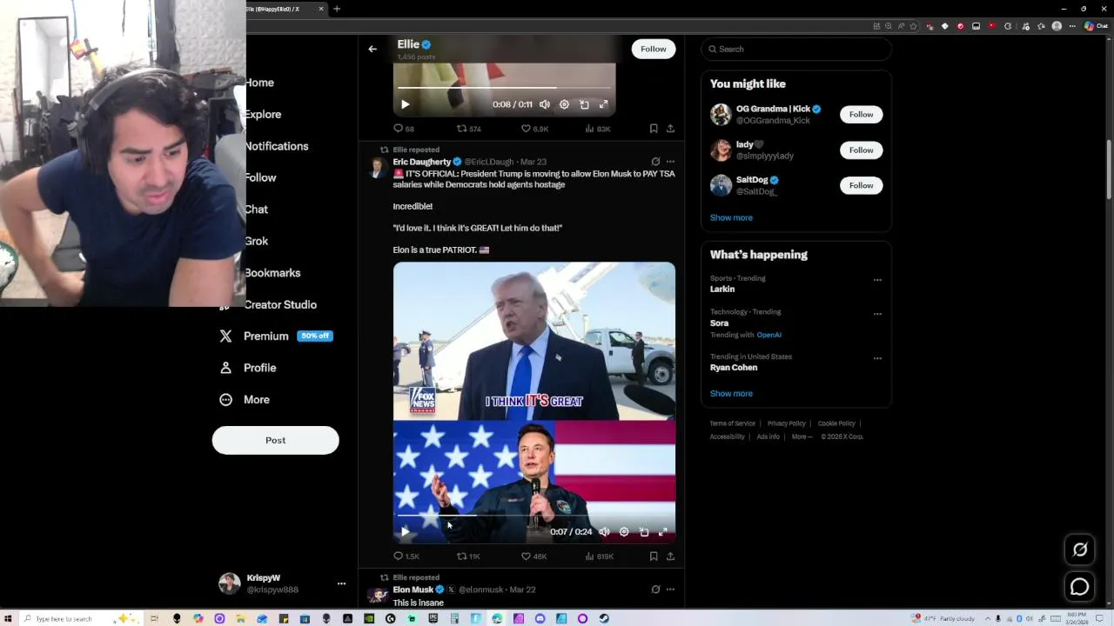The width and height of the screenshot is (1114, 626).
Task: Open Notifications in sidebar
Action: click(277, 146)
